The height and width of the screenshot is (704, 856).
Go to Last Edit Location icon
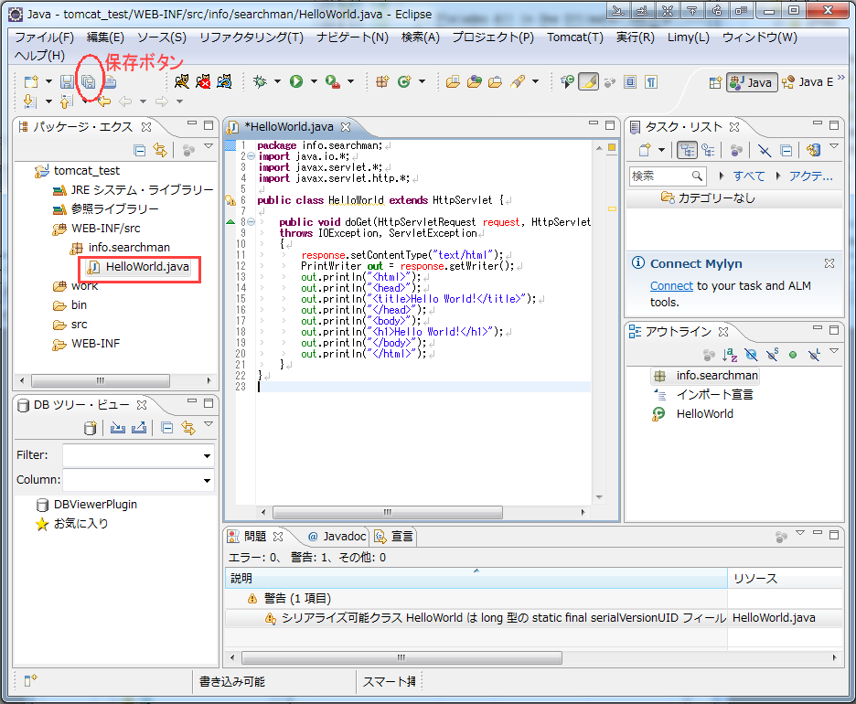point(103,101)
